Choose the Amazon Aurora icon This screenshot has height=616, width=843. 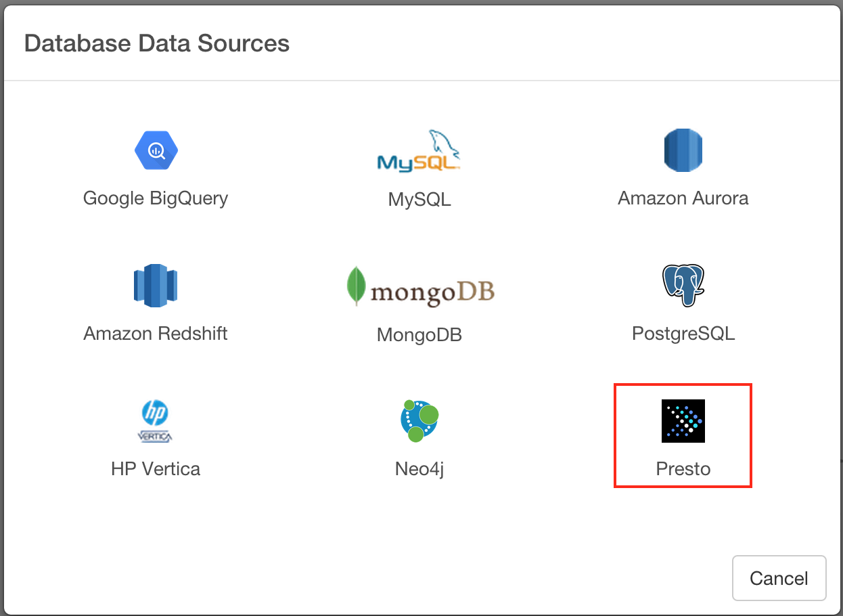(683, 150)
